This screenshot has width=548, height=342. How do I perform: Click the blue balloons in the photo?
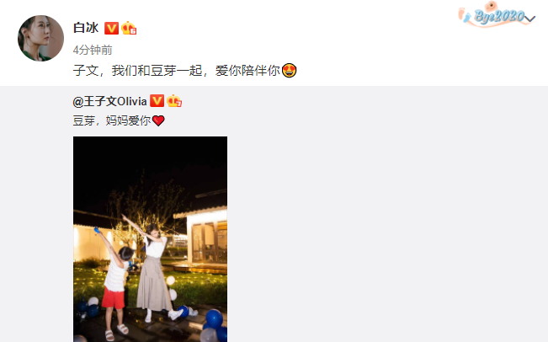click(215, 323)
